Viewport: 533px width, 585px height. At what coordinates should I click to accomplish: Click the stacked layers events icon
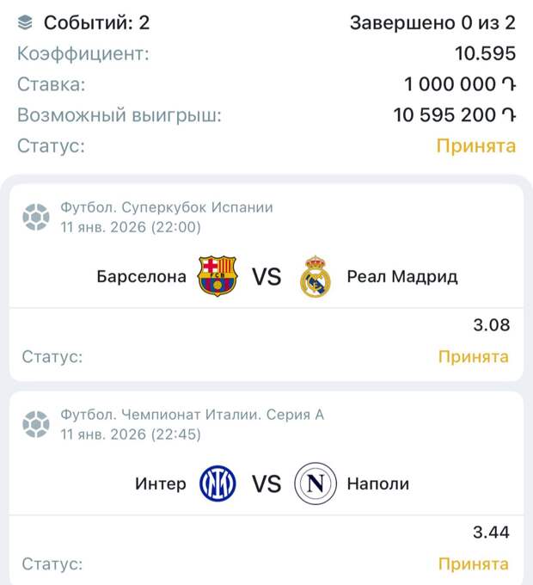(26, 22)
